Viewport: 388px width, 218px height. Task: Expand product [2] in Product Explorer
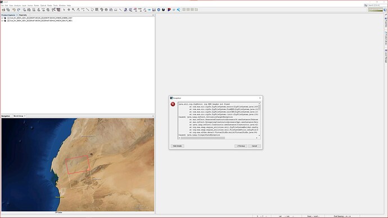tap(2, 21)
